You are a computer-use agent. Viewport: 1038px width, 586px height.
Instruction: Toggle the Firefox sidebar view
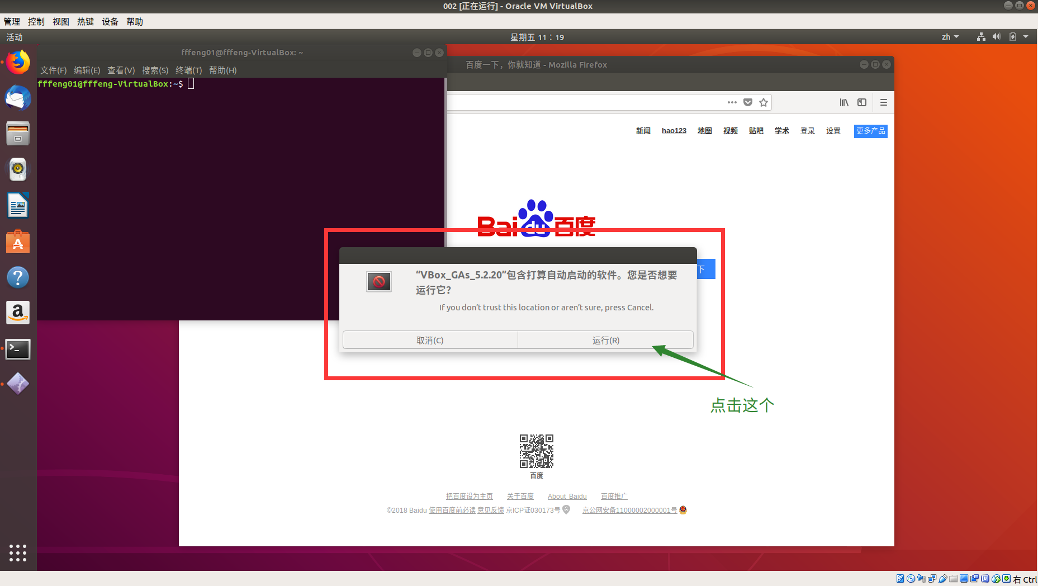[x=862, y=102]
